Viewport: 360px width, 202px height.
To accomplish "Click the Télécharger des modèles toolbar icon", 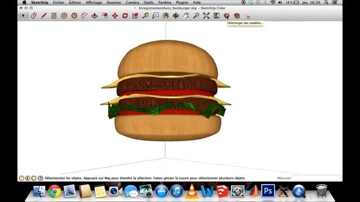I will click(227, 16).
